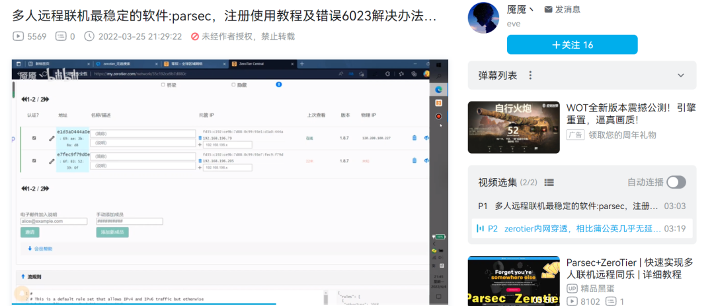Switch to the zerotier_无追搜索 browser tab
The width and height of the screenshot is (714, 306).
(x=125, y=64)
